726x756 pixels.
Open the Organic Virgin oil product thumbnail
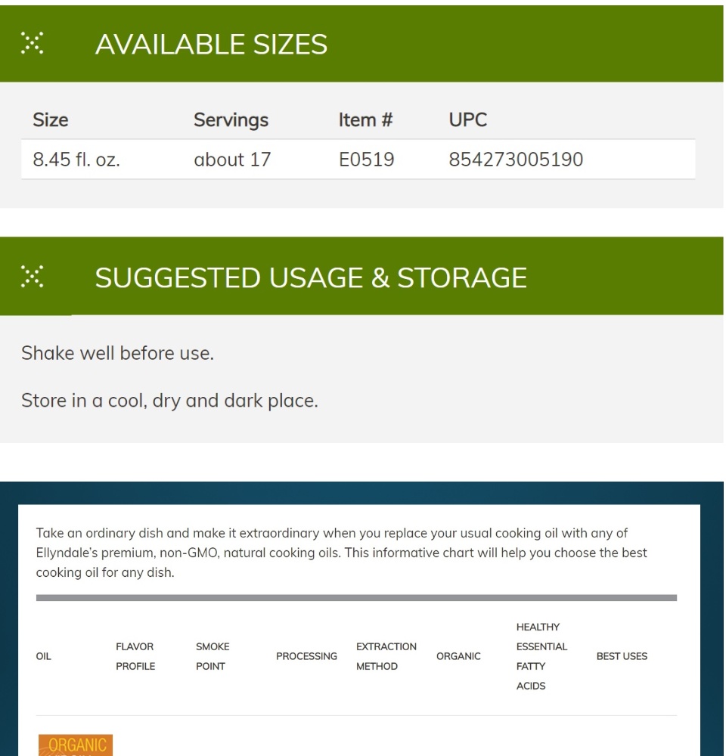(76, 745)
